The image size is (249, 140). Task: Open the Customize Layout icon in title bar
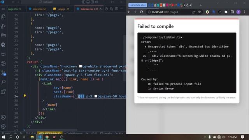(x=97, y=2)
